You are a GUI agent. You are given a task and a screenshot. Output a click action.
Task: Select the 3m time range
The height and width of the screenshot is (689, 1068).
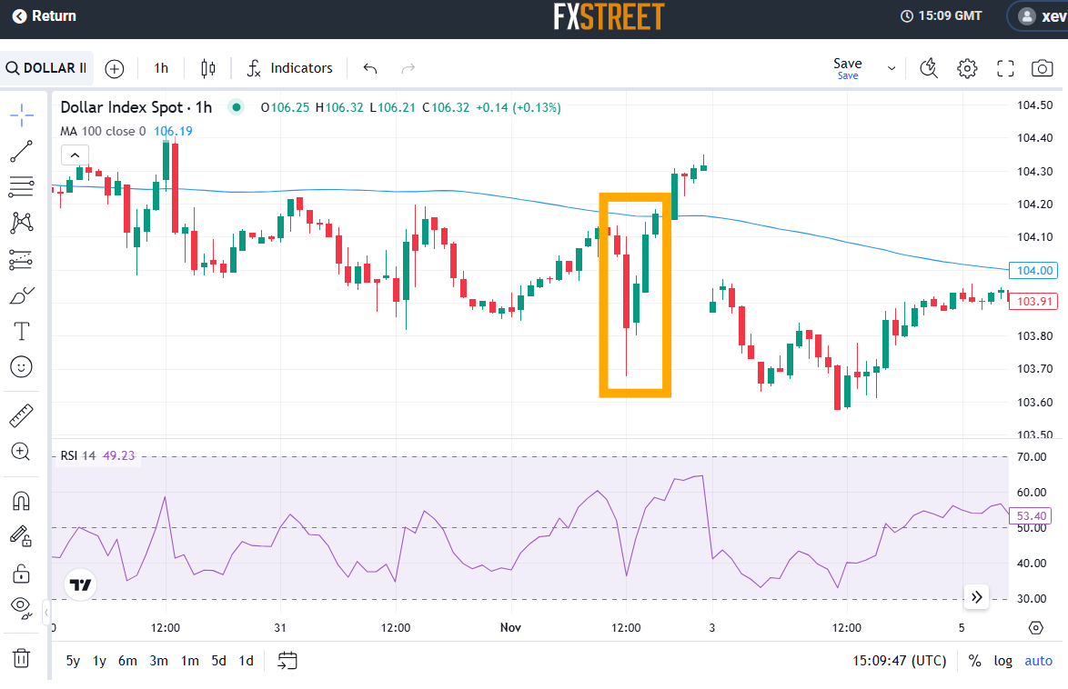coord(158,661)
